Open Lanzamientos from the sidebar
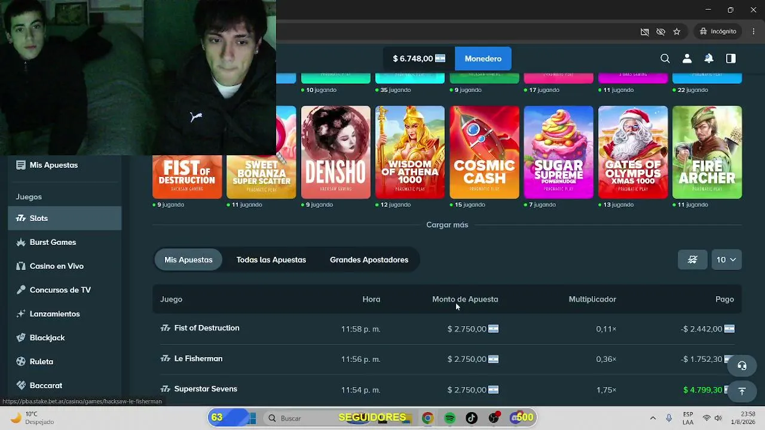The image size is (765, 430). [x=65, y=314]
